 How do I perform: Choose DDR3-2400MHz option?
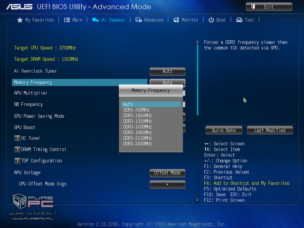(137, 143)
